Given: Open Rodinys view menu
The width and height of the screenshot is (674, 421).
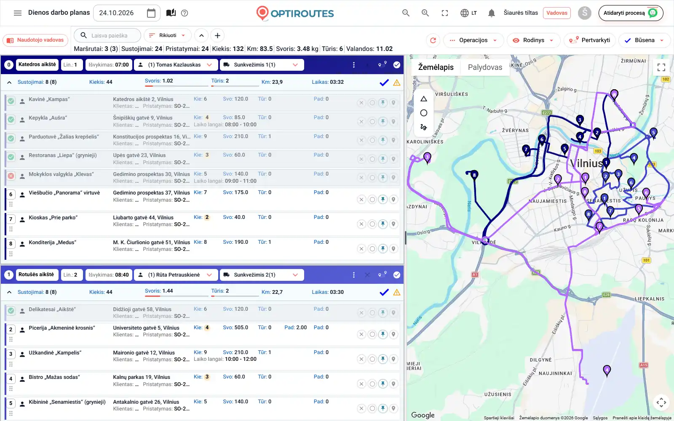Looking at the screenshot, I should point(533,40).
